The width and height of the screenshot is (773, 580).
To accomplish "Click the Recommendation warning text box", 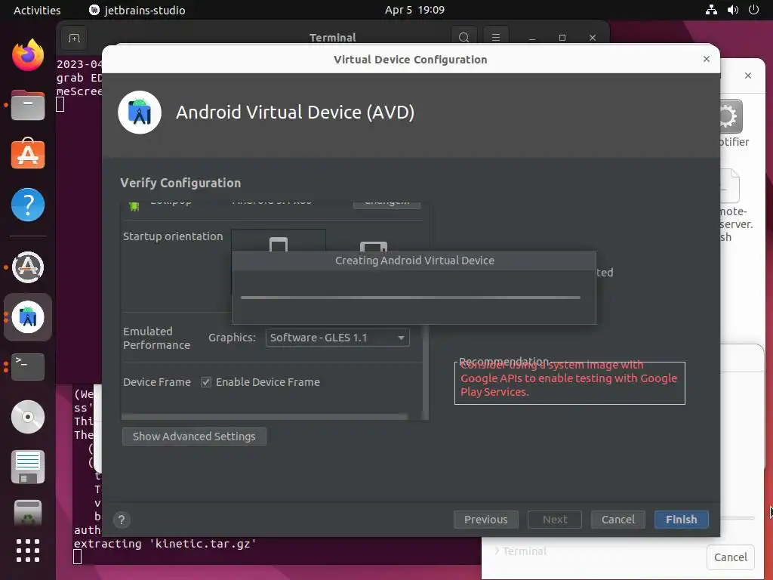I will pyautogui.click(x=569, y=383).
